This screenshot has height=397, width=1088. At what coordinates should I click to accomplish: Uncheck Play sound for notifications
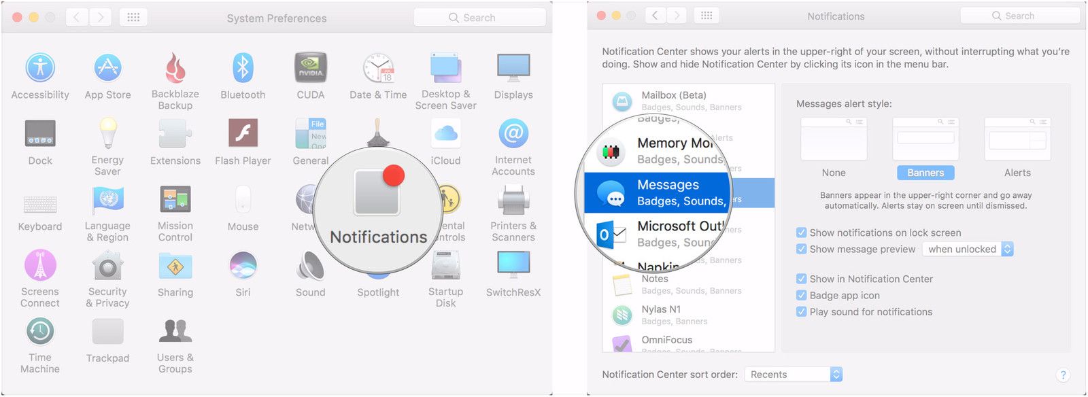click(801, 311)
